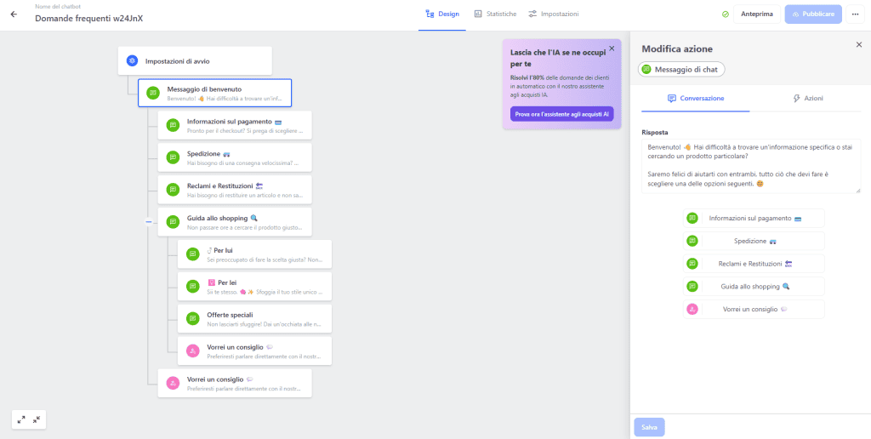Click the Anteprima button
Viewport: 871px width, 439px height.
coord(756,14)
